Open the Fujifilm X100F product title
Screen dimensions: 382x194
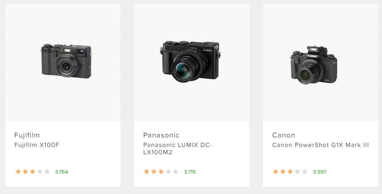(x=37, y=145)
